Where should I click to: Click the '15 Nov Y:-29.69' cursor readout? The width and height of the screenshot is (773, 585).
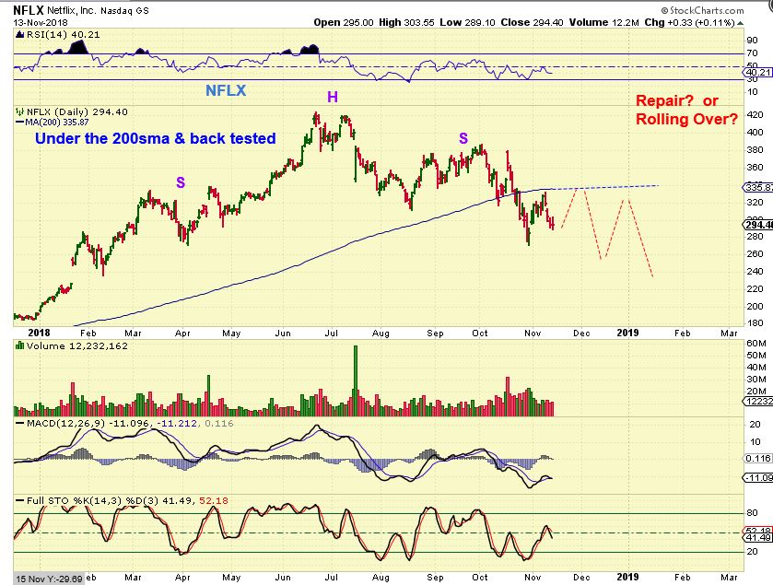point(49,579)
